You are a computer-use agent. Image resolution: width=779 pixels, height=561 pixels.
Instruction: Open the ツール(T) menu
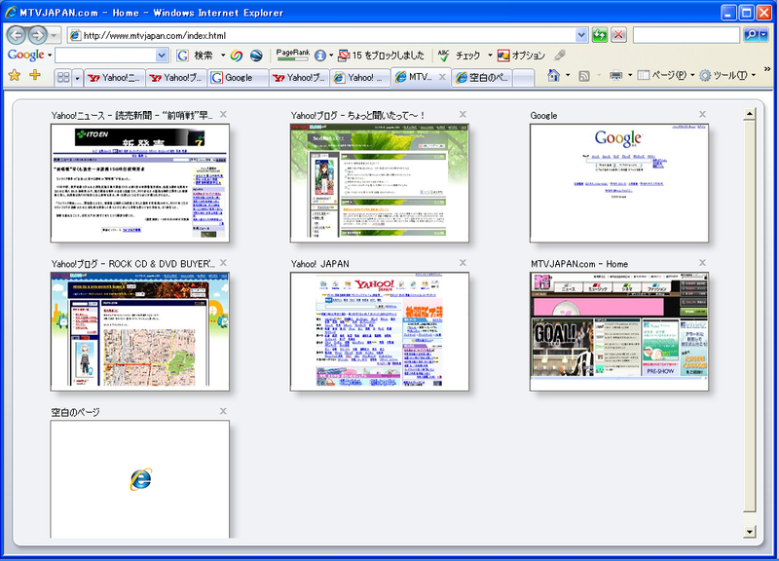pos(727,76)
